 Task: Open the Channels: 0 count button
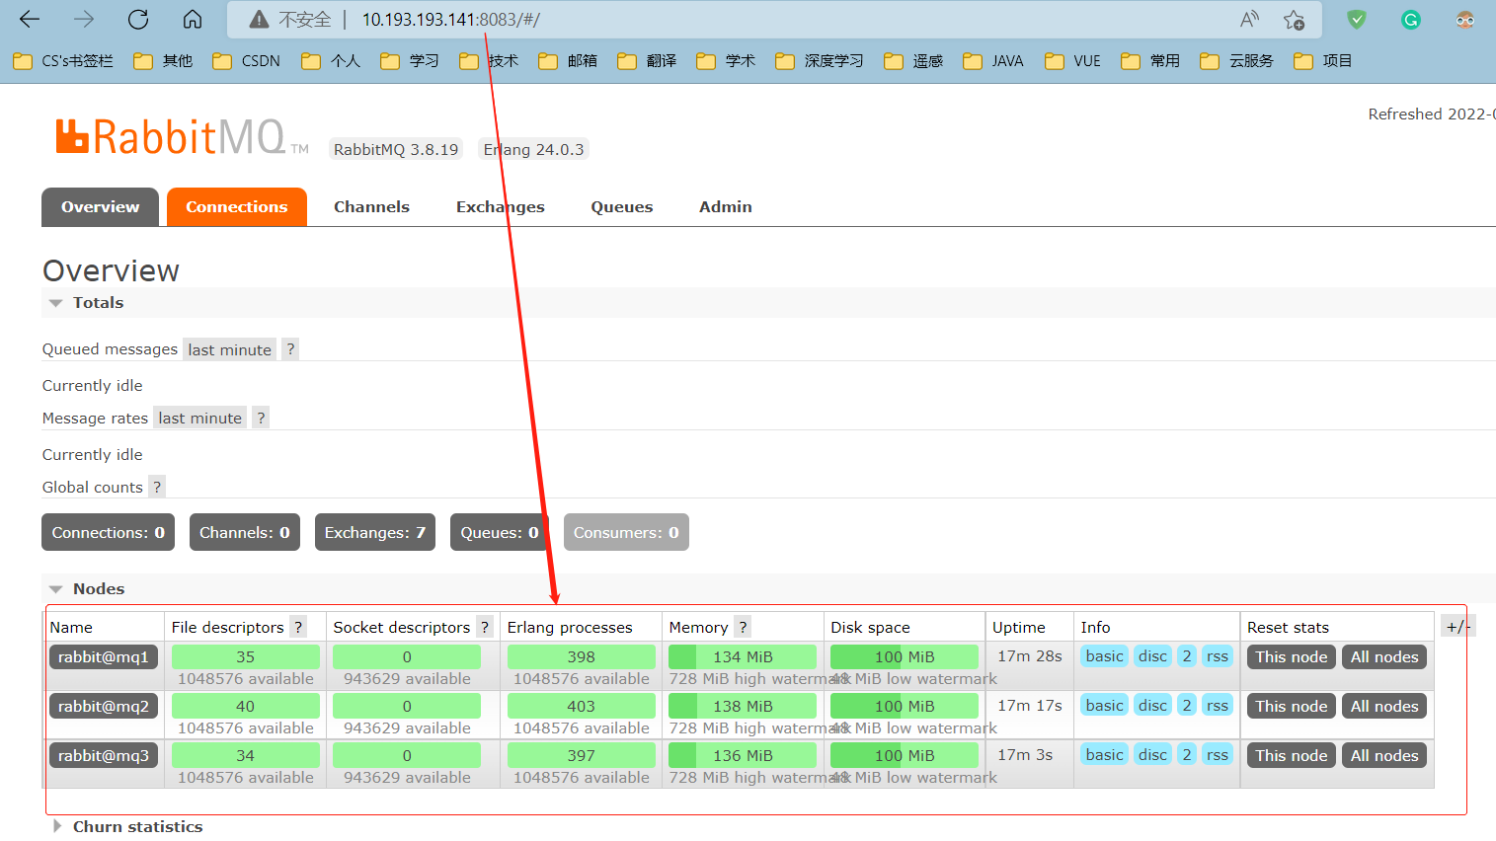point(245,532)
